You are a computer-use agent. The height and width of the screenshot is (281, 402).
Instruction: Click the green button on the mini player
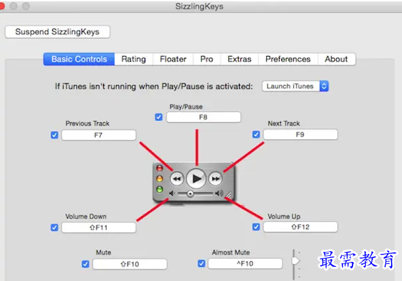click(160, 189)
